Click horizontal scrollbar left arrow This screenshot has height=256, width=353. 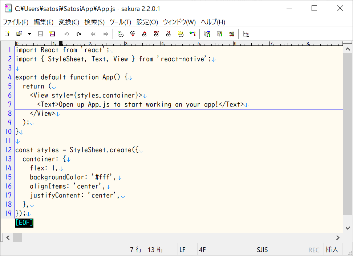point(8,237)
